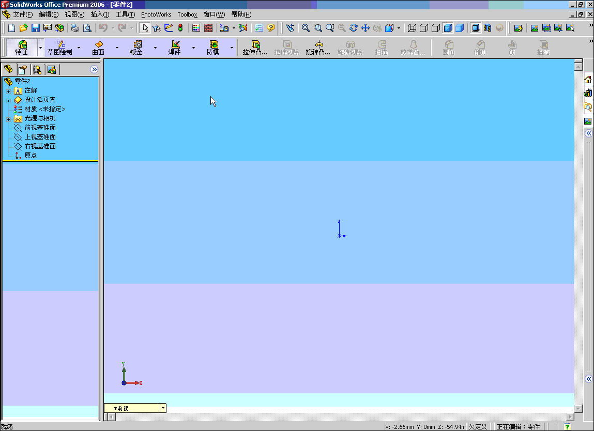594x431 pixels.
Task: Open the 文件(F) menu
Action: point(23,14)
